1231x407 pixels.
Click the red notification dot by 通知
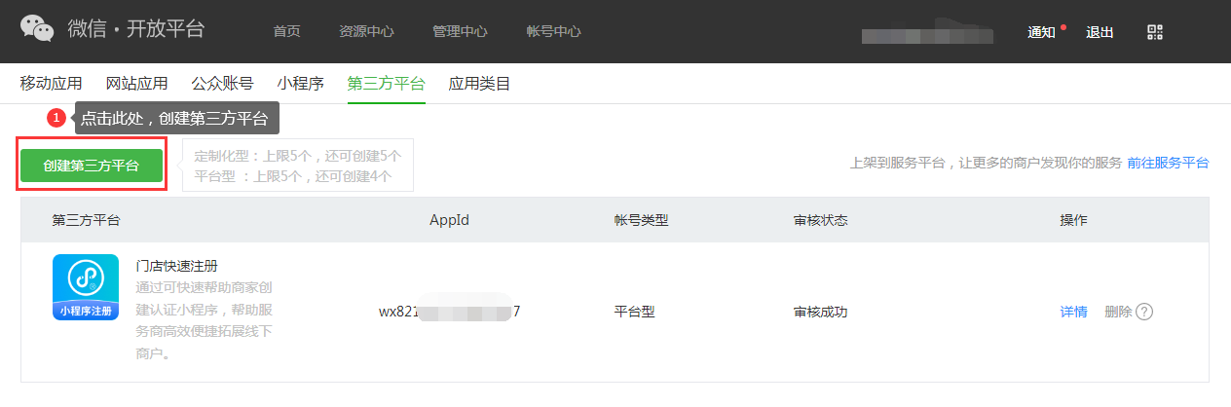(1063, 26)
